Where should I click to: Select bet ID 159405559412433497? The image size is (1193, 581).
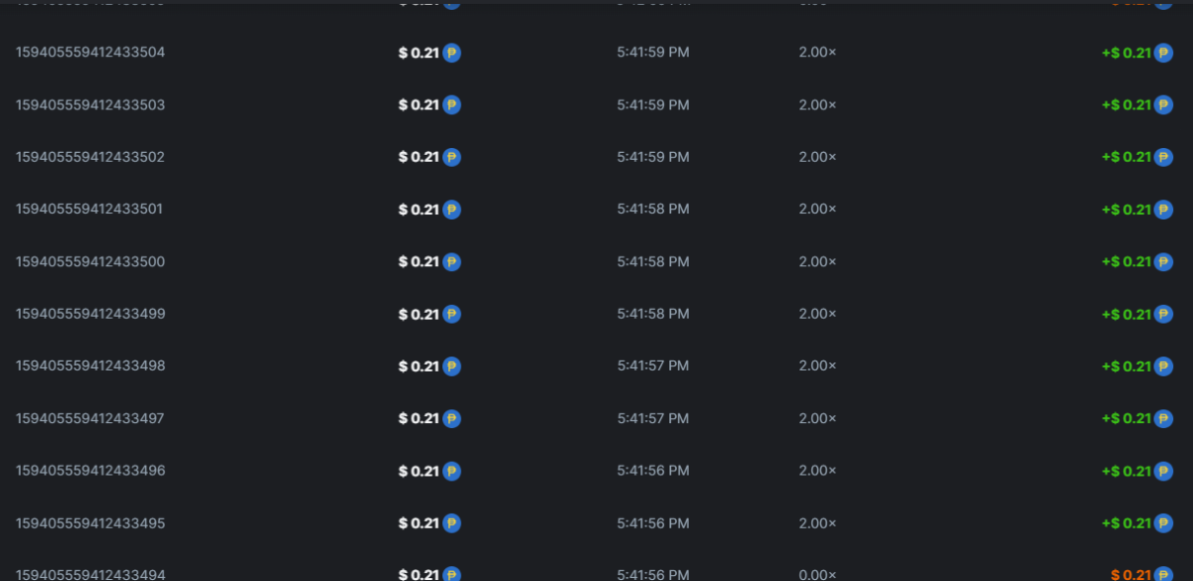coord(90,418)
